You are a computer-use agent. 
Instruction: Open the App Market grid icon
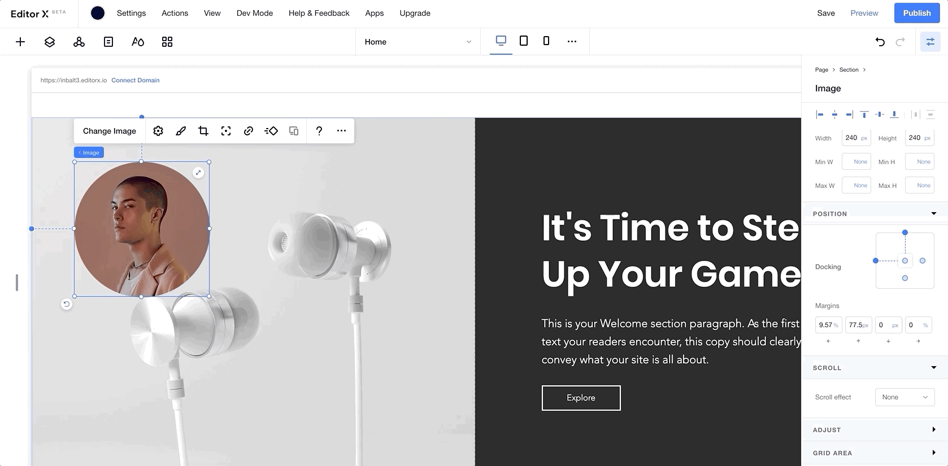tap(167, 42)
